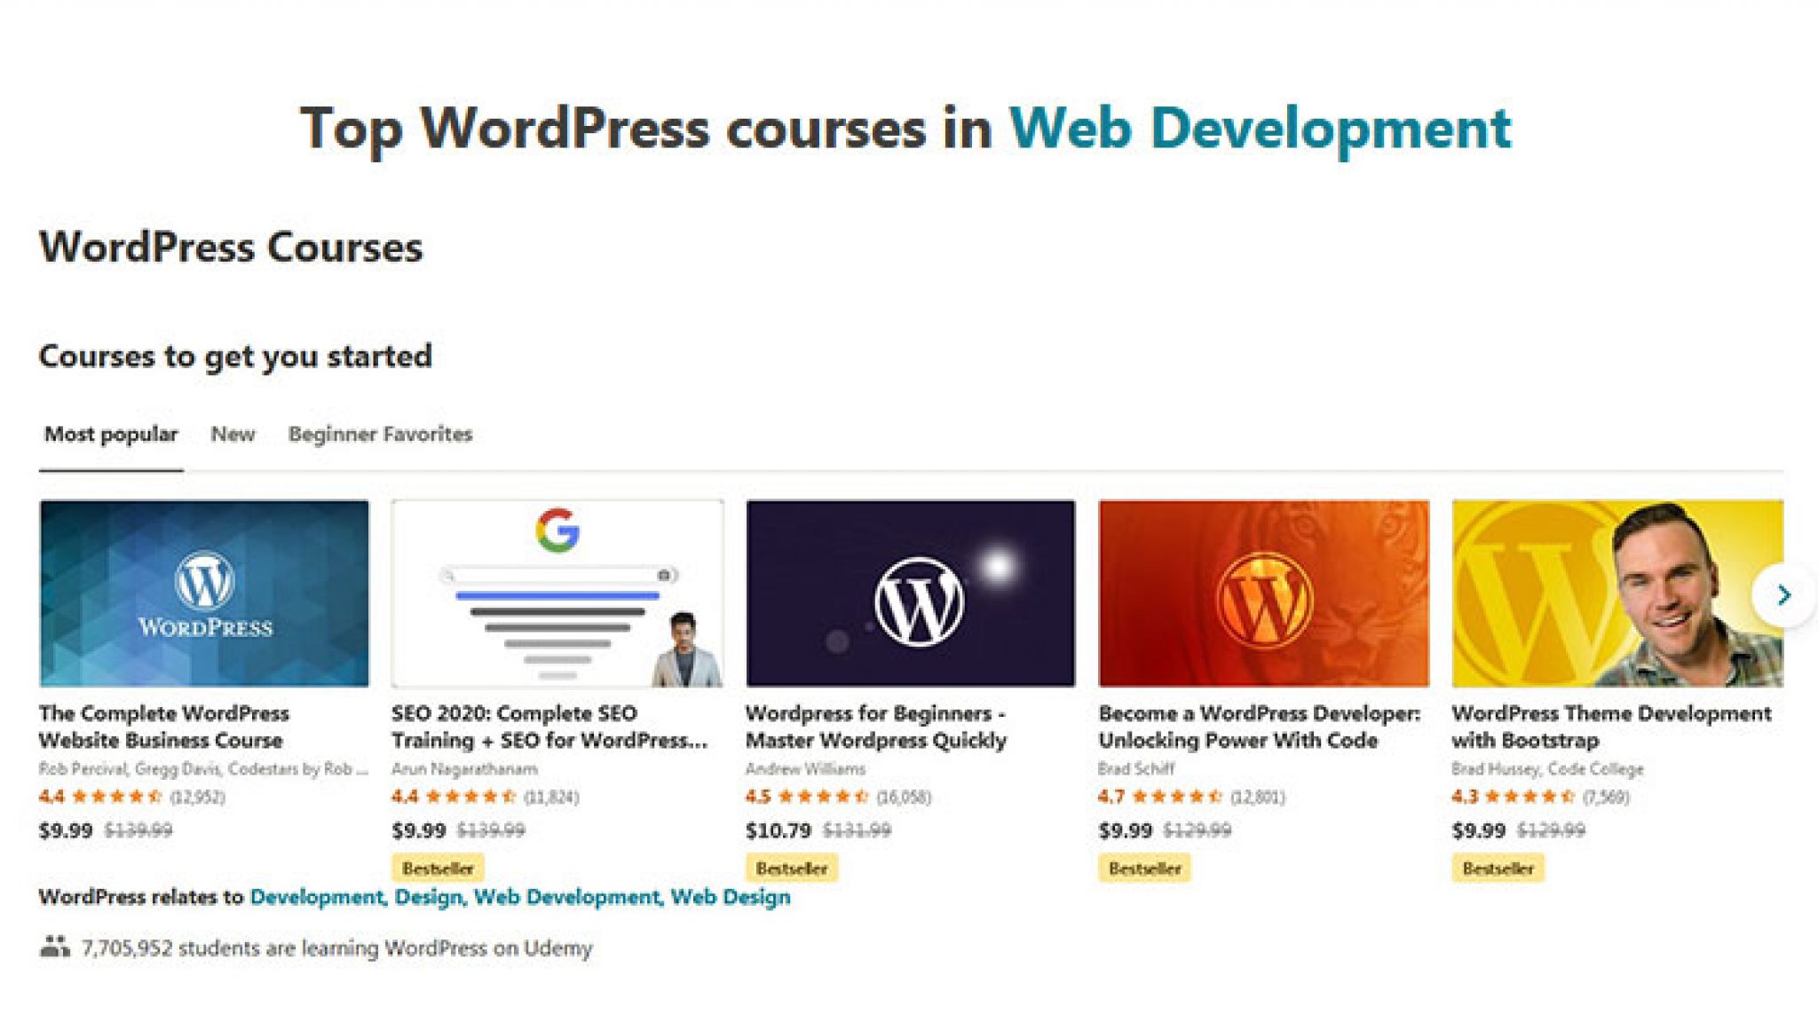The width and height of the screenshot is (1818, 1022).
Task: Open the 'Web Design' related topic link
Action: pos(732,897)
